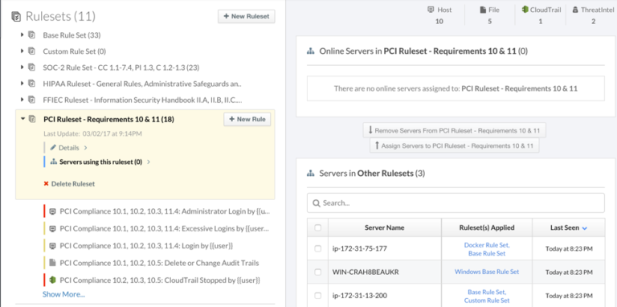Click the server Search field

tap(456, 203)
